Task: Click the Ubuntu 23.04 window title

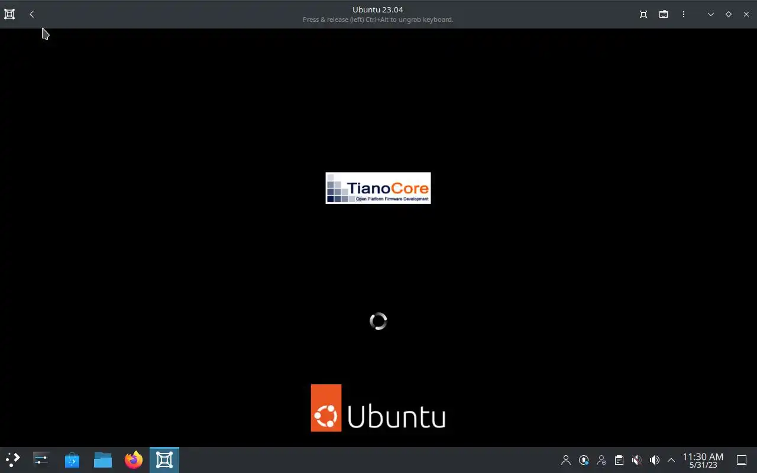Action: pos(378,9)
